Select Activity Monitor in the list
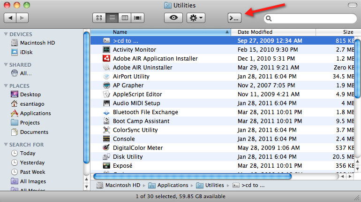Image resolution: width=361 pixels, height=202 pixels. (135, 50)
